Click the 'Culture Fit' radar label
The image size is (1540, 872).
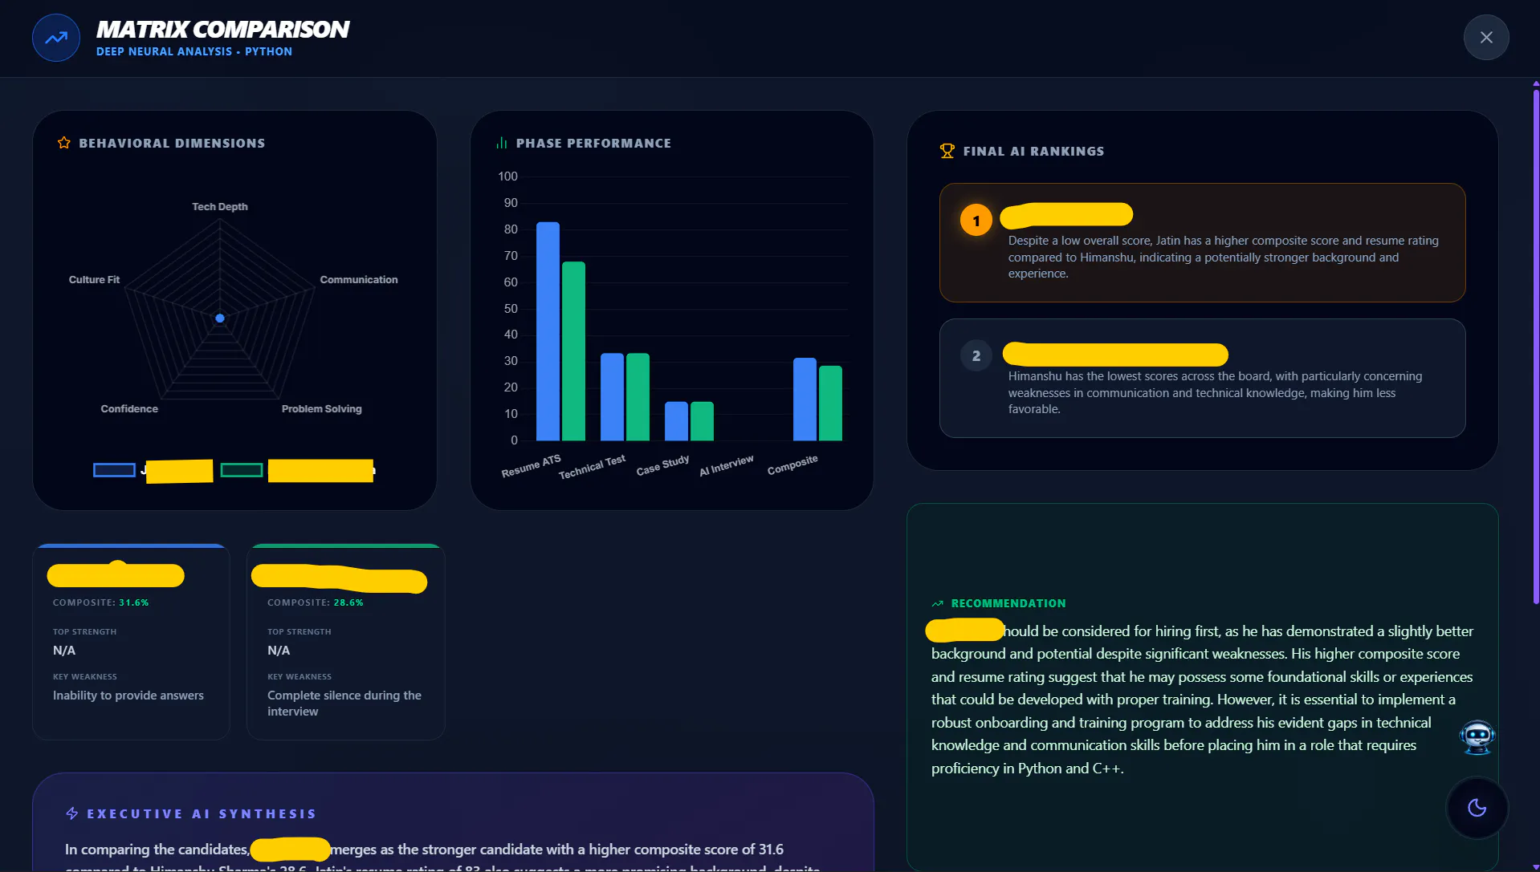[x=94, y=280]
